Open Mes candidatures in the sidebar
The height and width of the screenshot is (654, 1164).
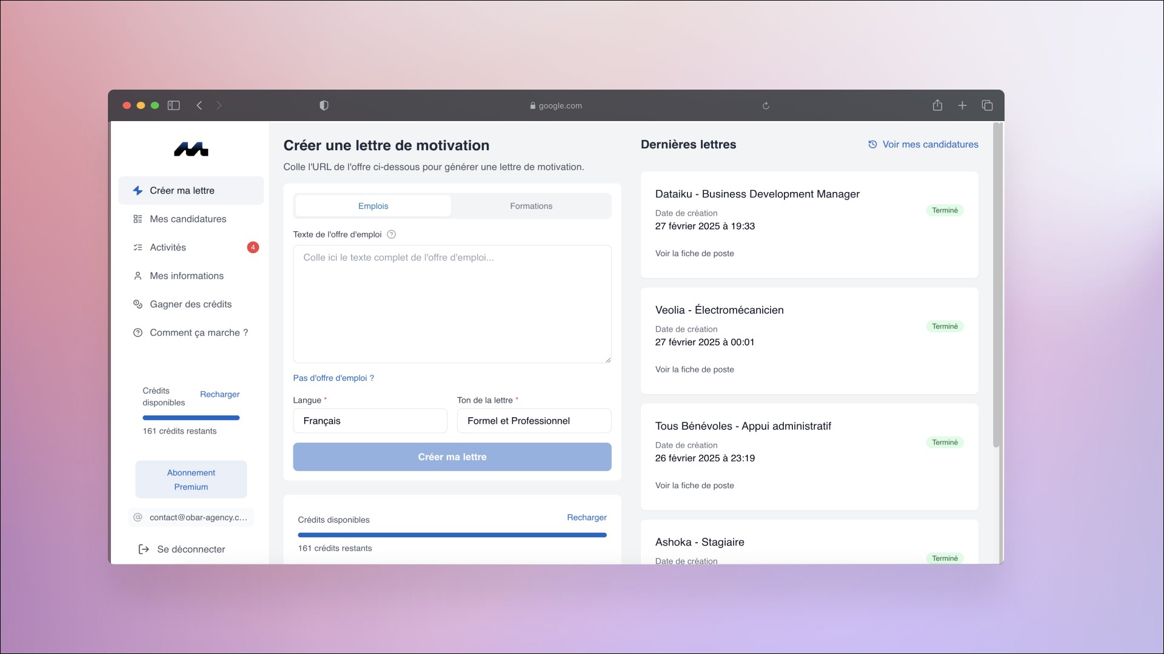(x=191, y=219)
